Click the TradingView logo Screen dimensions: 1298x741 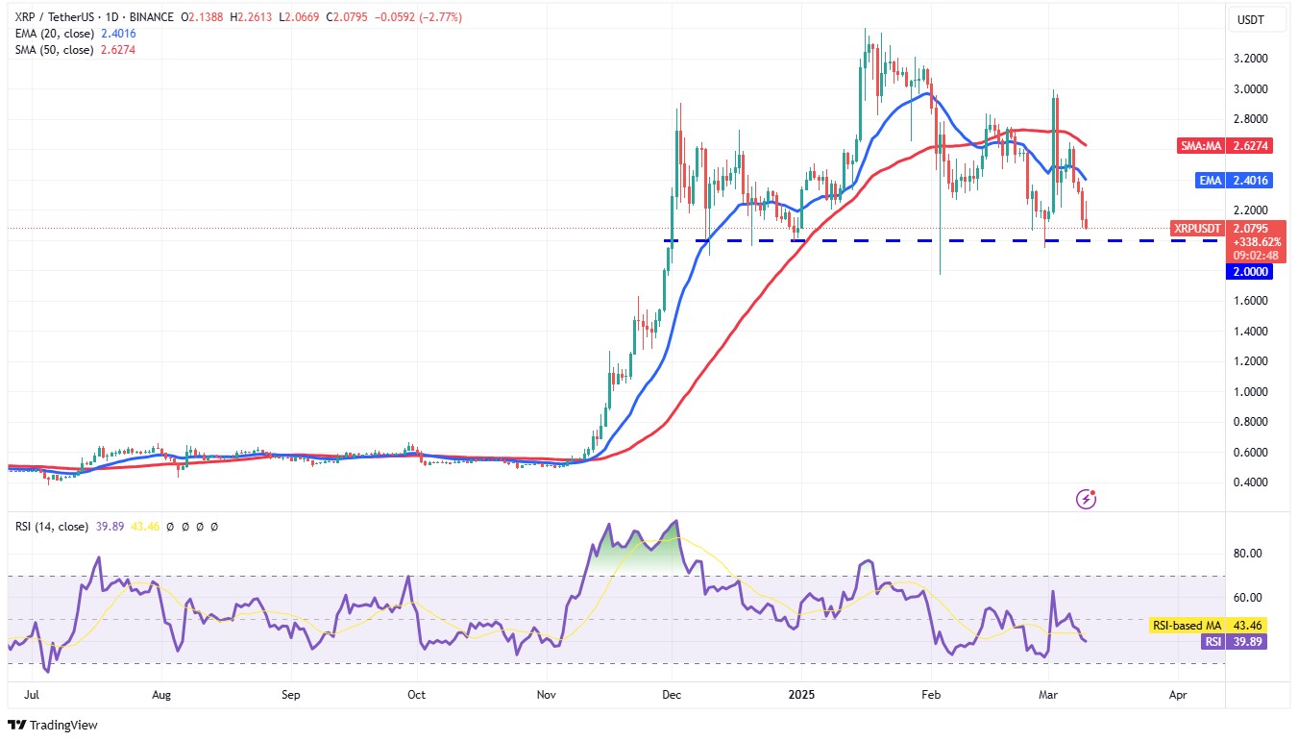tap(53, 725)
